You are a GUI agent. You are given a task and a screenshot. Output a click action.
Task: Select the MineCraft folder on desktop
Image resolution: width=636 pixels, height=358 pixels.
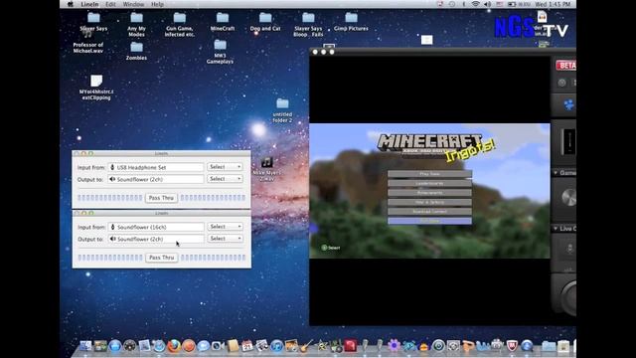click(x=223, y=22)
